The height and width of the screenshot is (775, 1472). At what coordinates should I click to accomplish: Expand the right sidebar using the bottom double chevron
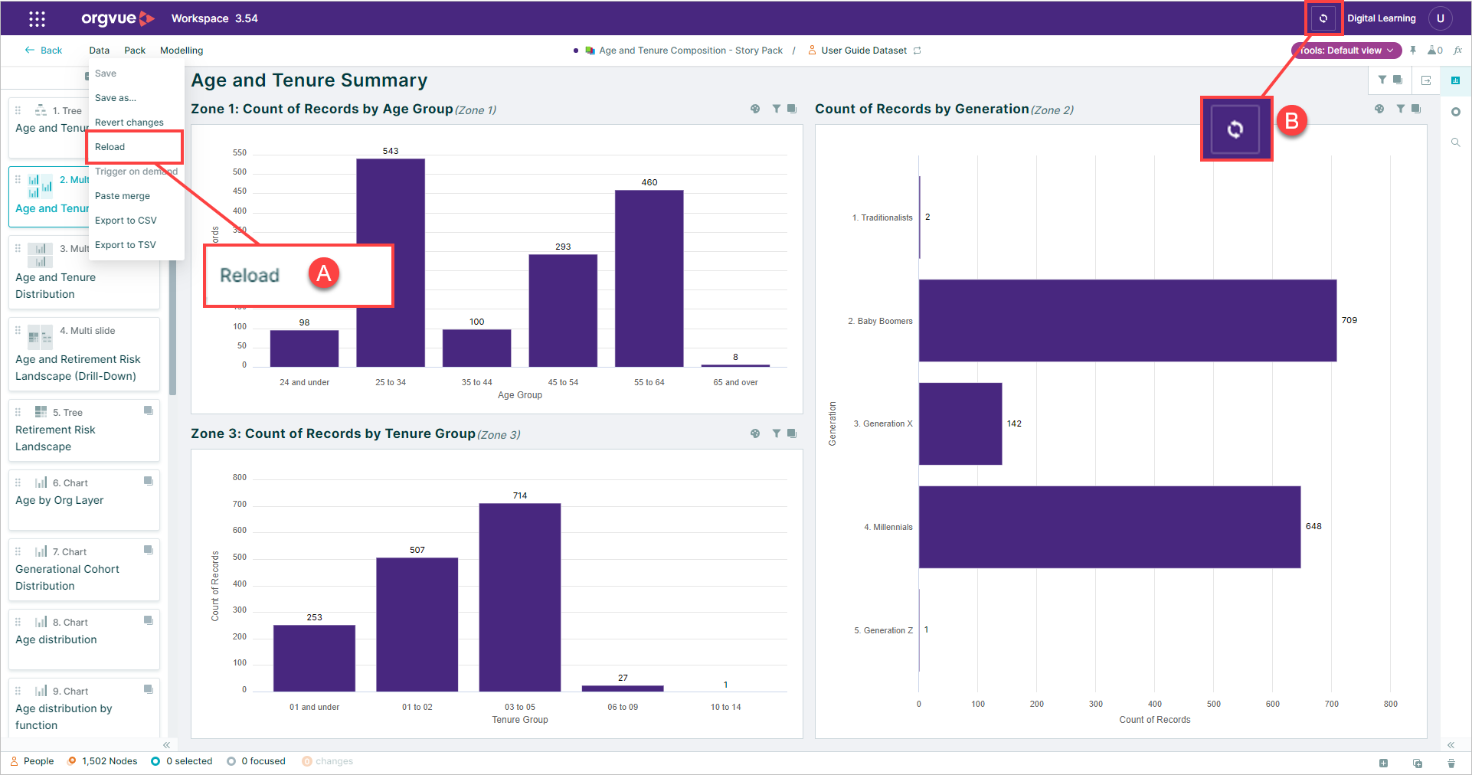tap(1451, 745)
